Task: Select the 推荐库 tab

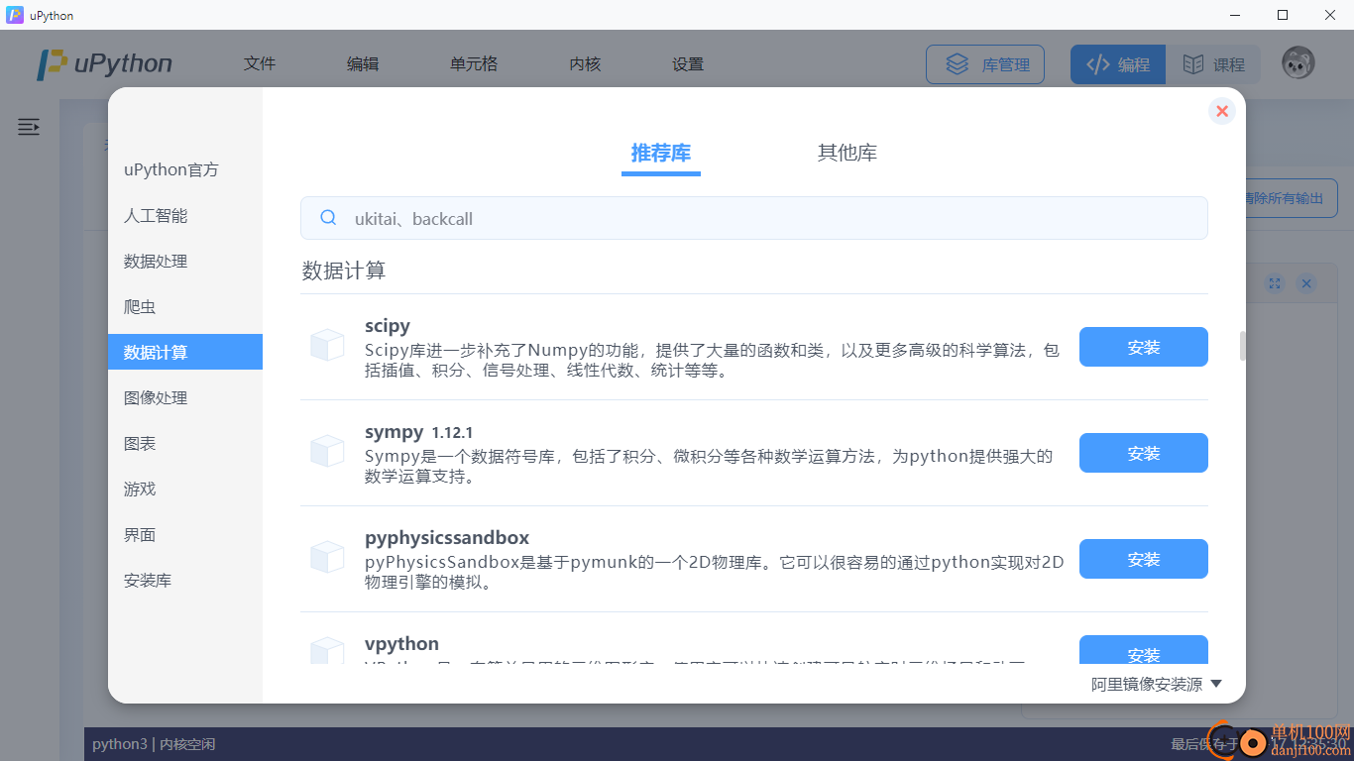Action: coord(661,154)
